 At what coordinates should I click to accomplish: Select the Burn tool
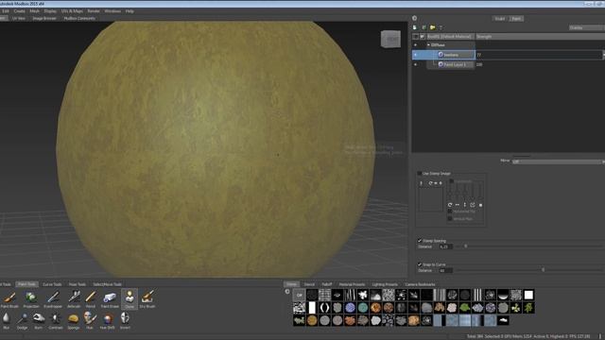39,321
